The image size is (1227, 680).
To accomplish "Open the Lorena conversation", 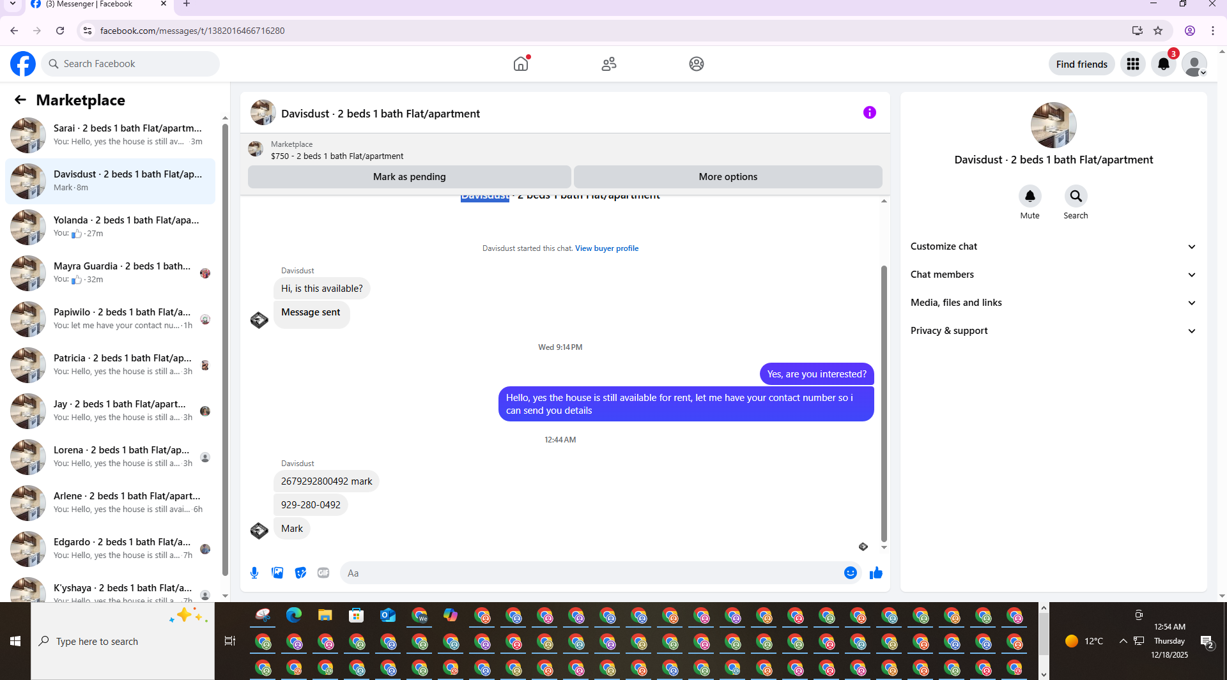I will tap(111, 457).
